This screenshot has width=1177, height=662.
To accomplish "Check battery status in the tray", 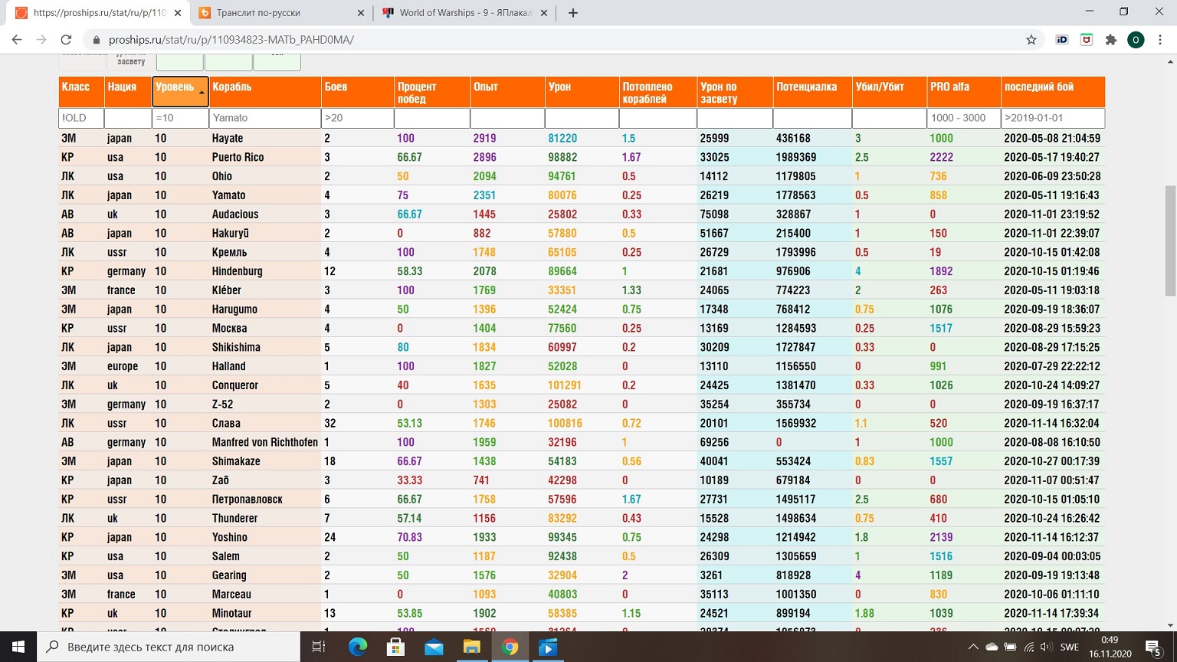I will click(x=1010, y=647).
